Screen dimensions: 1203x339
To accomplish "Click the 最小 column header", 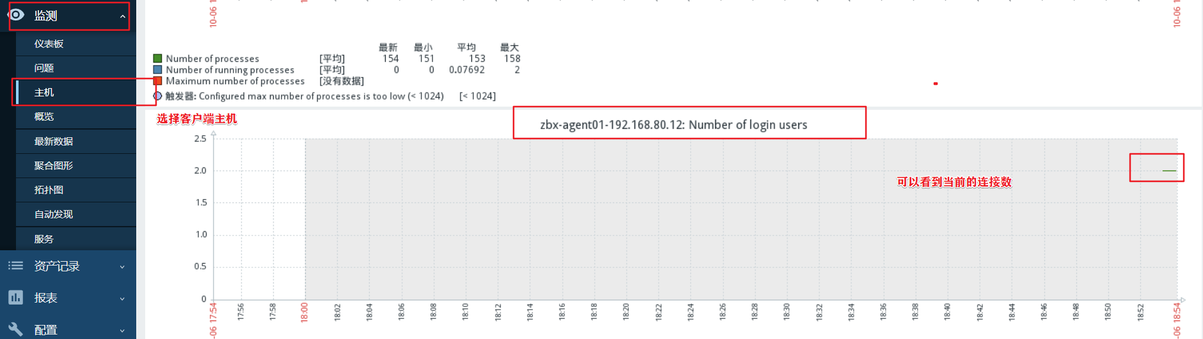I will 423,47.
